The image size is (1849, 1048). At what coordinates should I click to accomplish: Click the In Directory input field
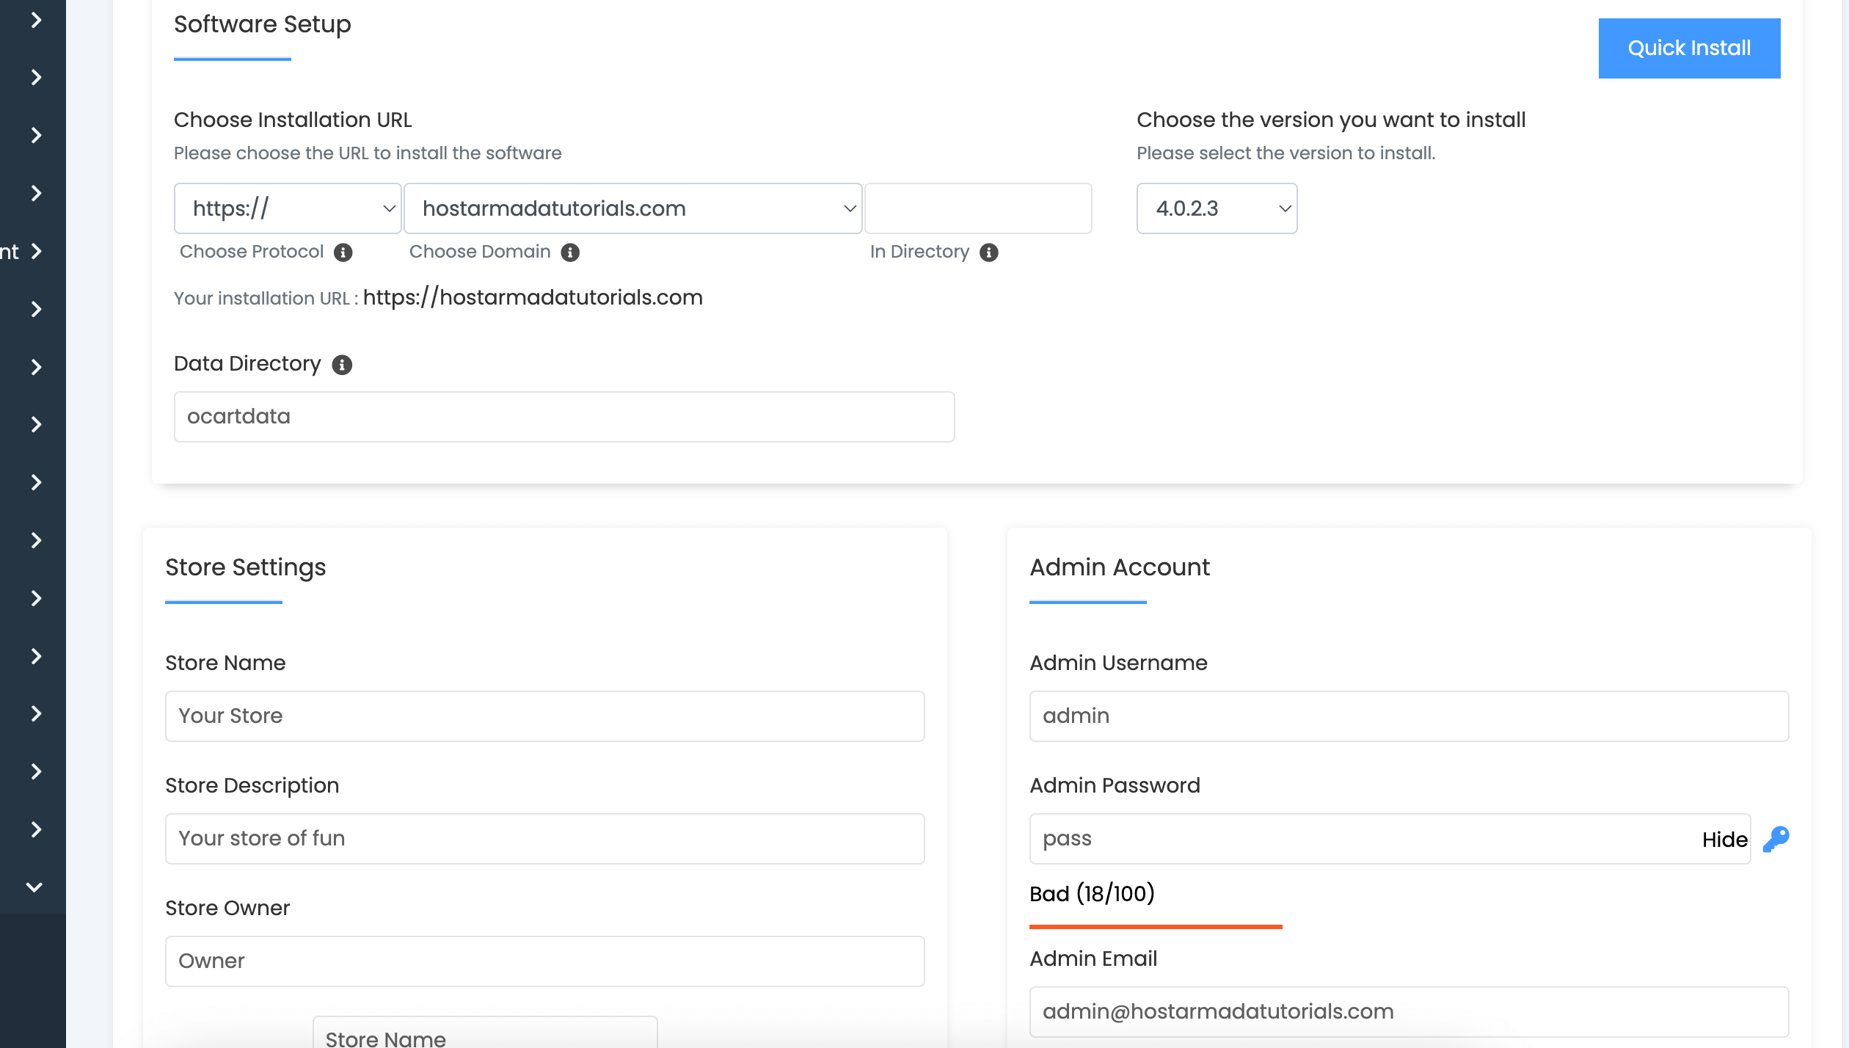pyautogui.click(x=978, y=208)
